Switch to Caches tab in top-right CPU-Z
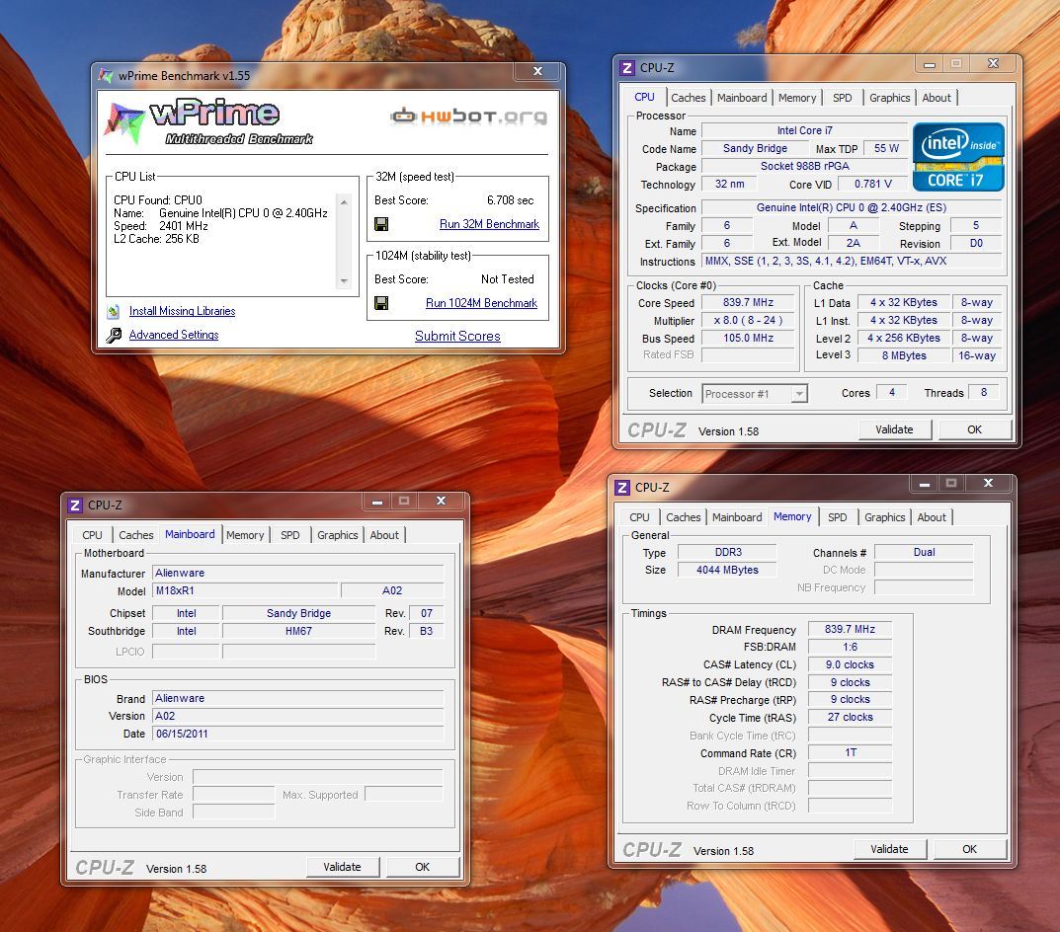This screenshot has width=1060, height=932. [689, 98]
